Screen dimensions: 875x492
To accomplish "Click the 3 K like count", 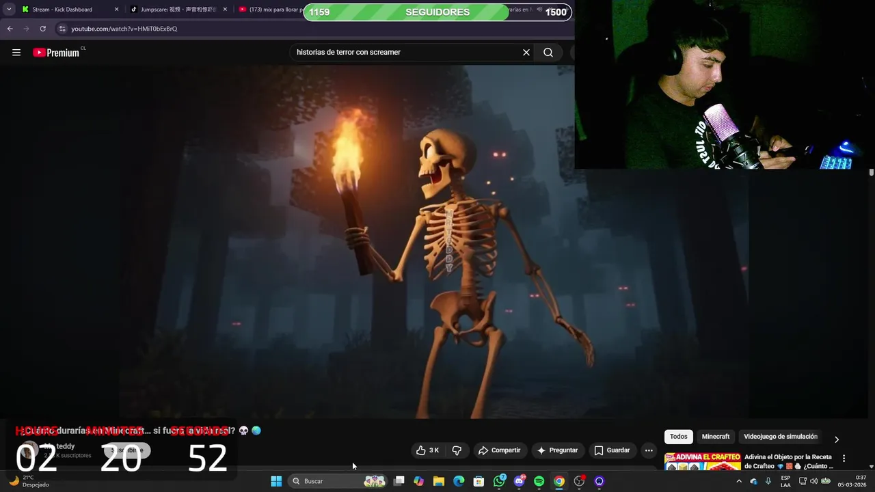I will click(434, 450).
